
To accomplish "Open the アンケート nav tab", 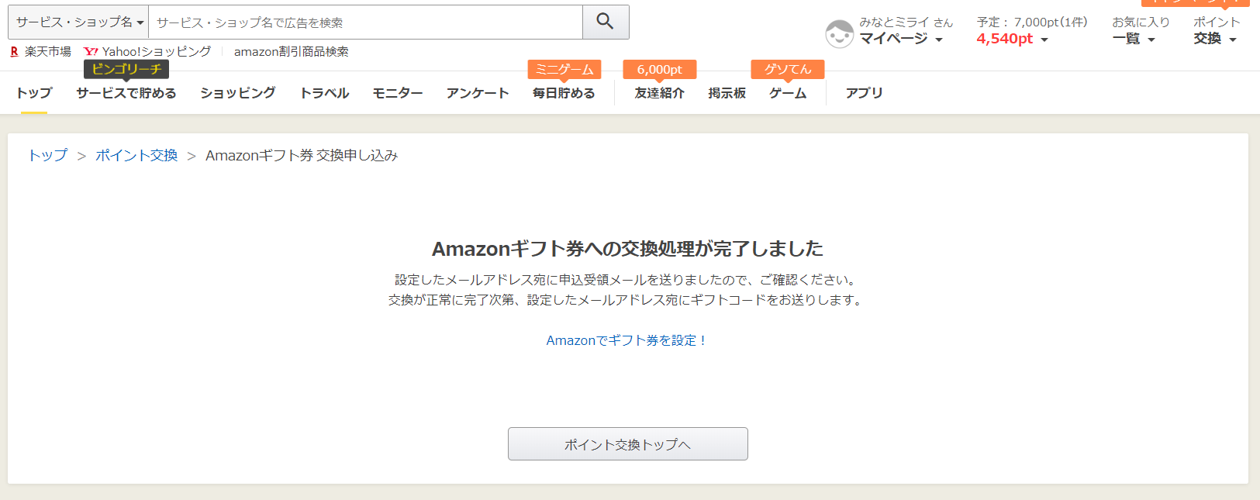I will click(478, 93).
